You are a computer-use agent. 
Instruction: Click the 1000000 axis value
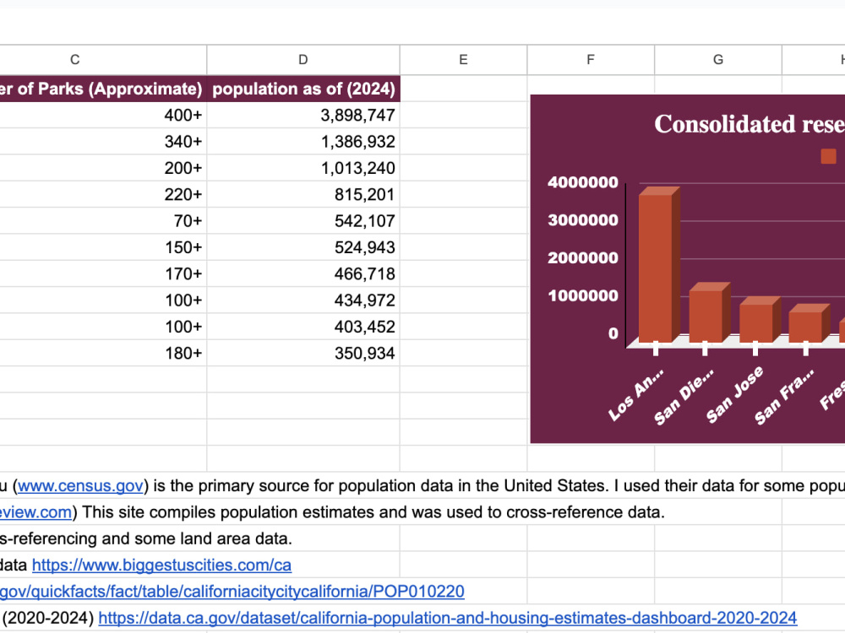point(582,295)
